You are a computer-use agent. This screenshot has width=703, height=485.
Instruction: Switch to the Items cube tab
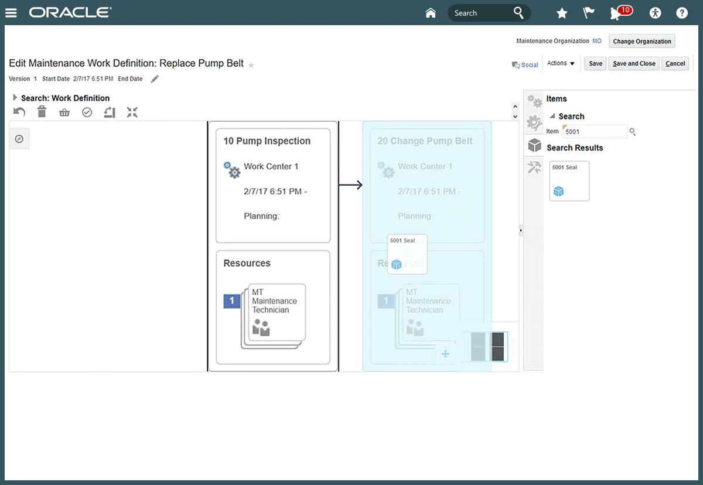pyautogui.click(x=534, y=145)
